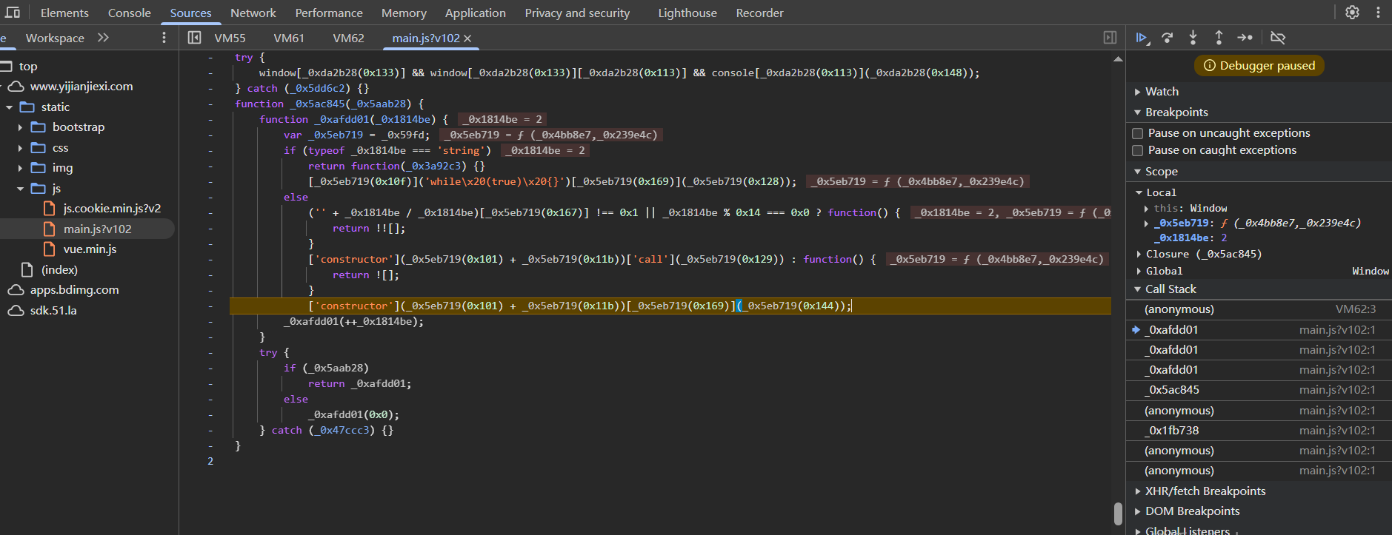Resume script execution in debugger

tap(1142, 38)
